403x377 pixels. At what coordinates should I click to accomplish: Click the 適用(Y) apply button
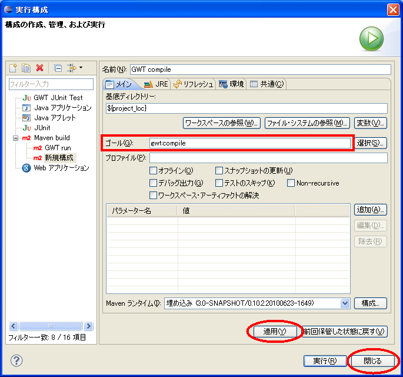pos(275,332)
